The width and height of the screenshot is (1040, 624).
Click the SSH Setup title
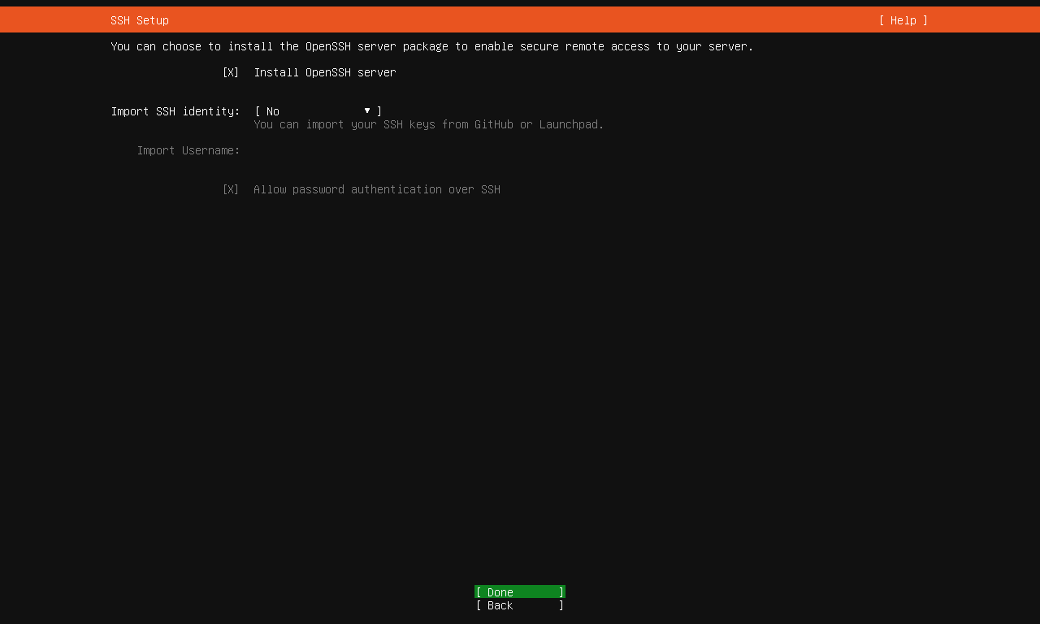pos(139,19)
